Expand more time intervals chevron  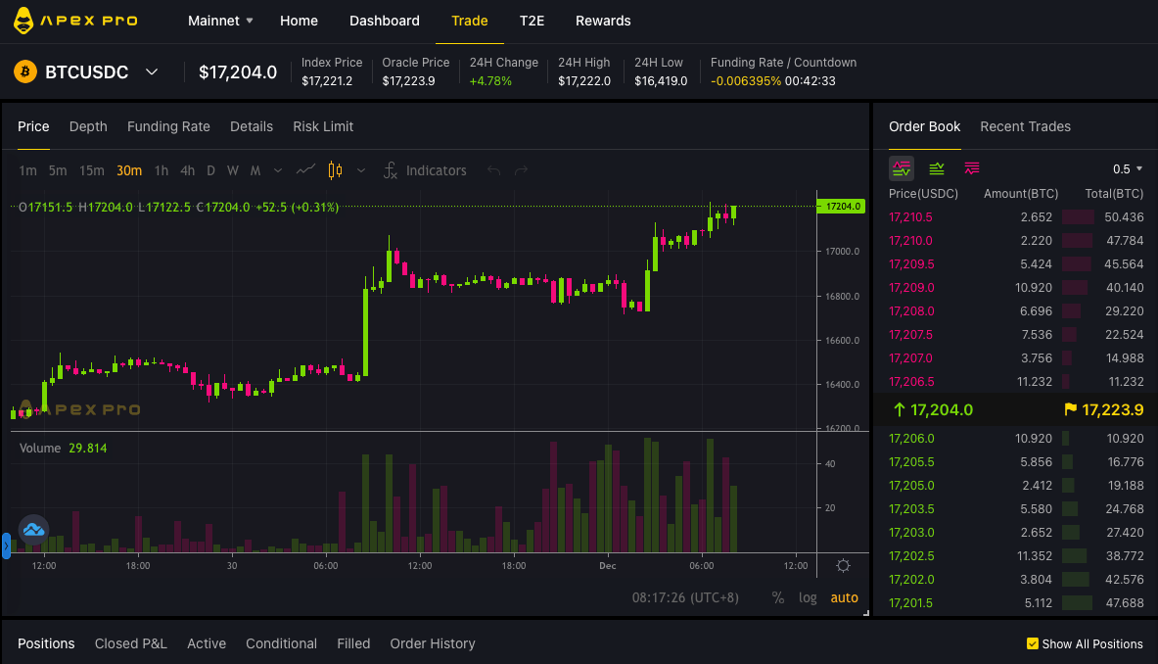click(x=278, y=170)
